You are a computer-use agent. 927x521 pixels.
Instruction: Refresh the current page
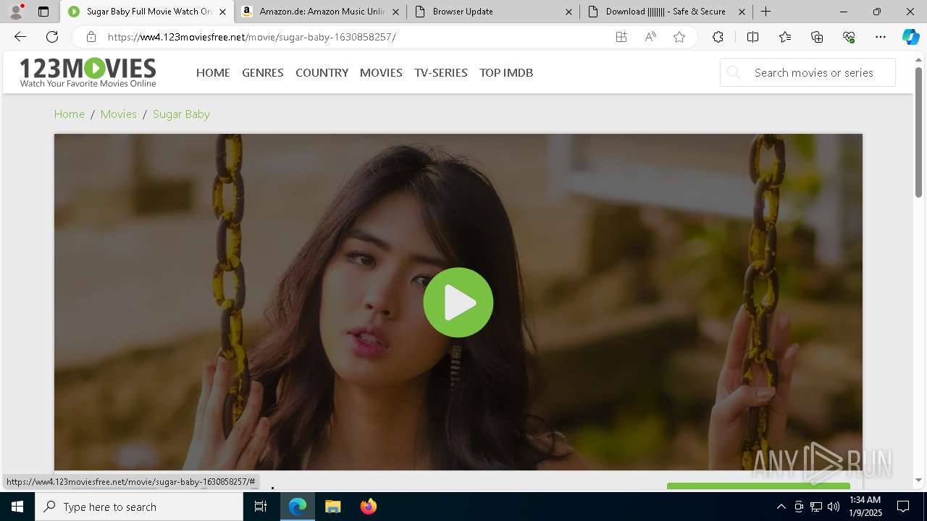pyautogui.click(x=52, y=37)
